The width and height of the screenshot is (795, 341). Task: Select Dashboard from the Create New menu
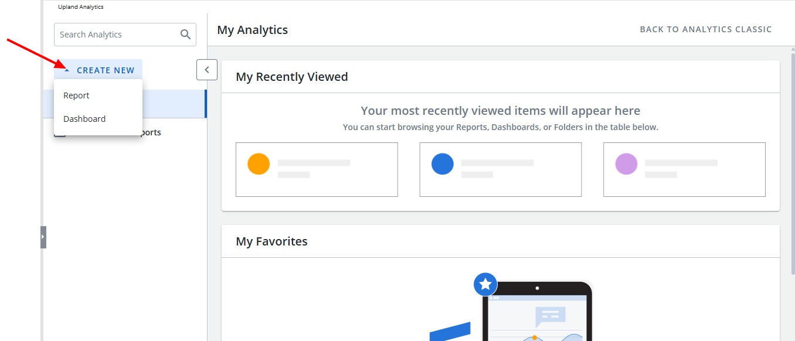(84, 119)
